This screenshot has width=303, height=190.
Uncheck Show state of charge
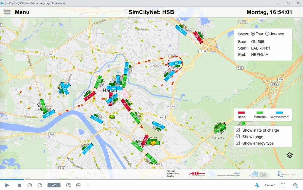pos(238,130)
